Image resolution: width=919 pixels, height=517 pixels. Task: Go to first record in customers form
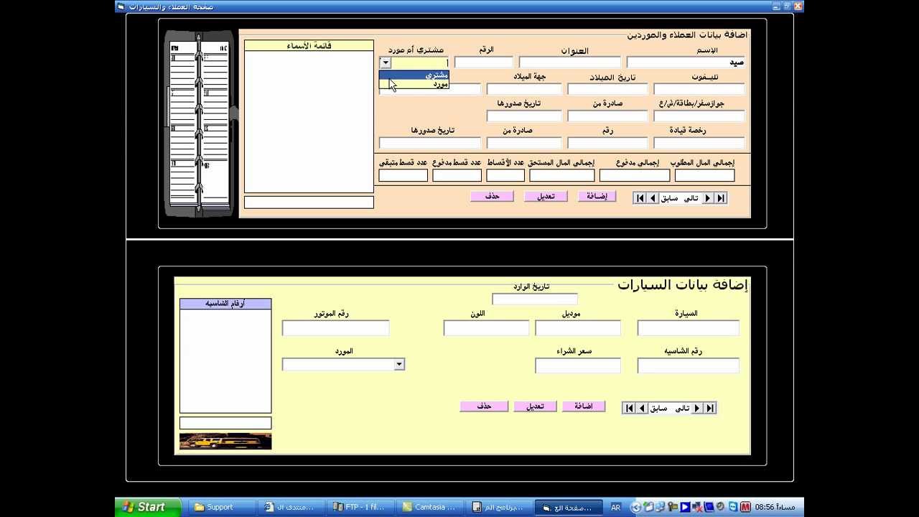pos(640,198)
